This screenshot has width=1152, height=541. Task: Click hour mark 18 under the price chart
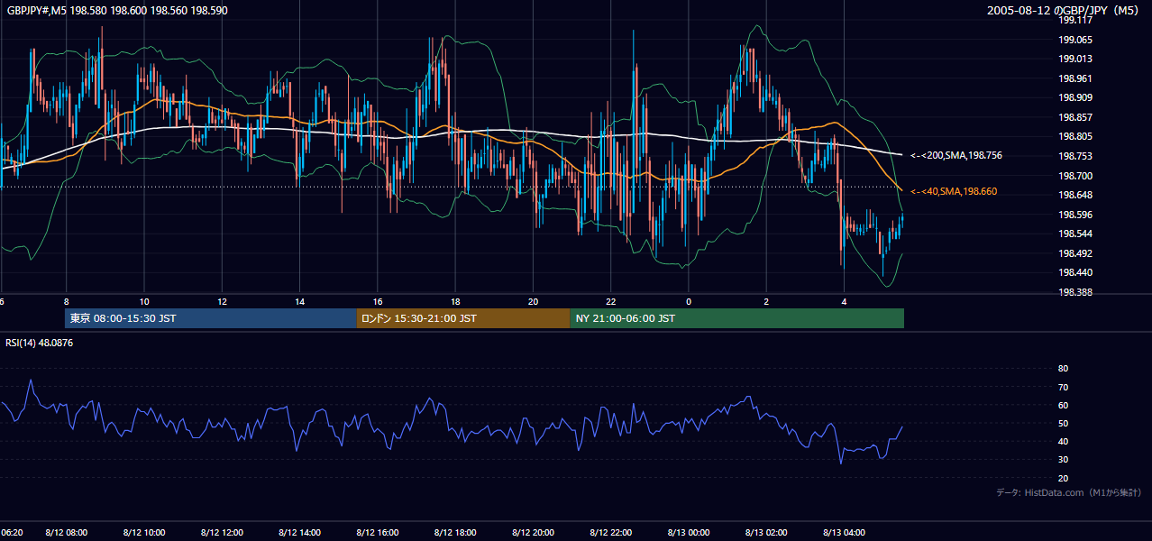pos(455,301)
